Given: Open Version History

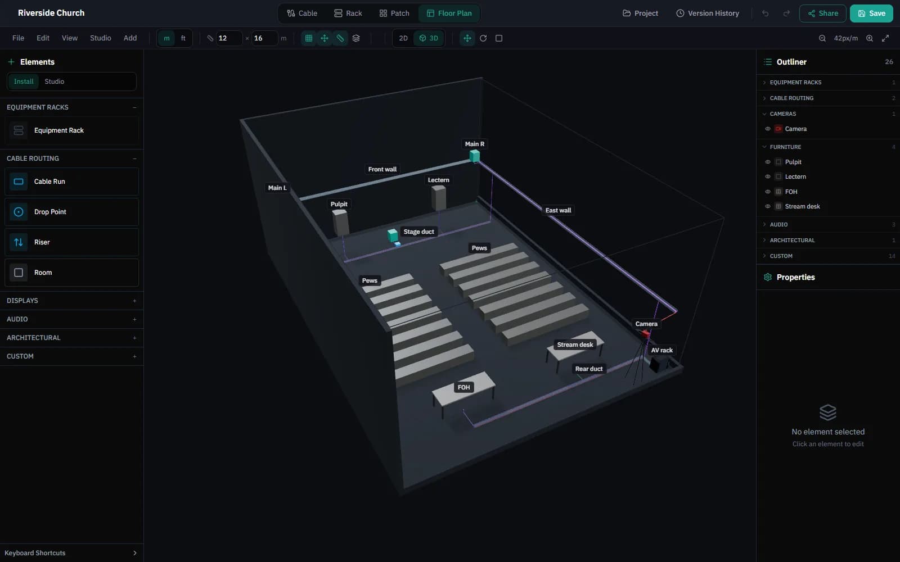Looking at the screenshot, I should pyautogui.click(x=708, y=13).
